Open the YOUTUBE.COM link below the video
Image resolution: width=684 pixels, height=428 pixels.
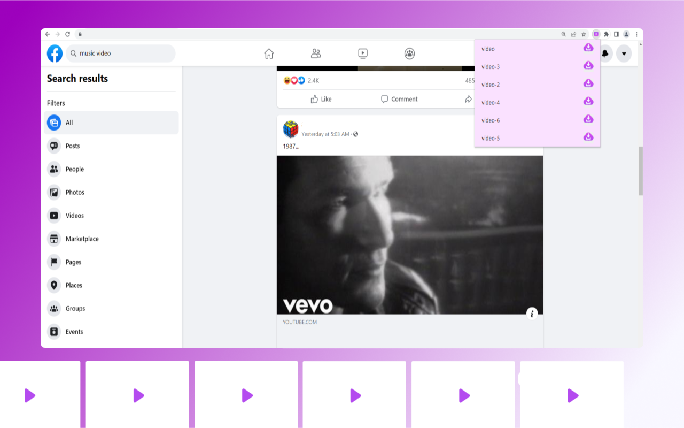pyautogui.click(x=300, y=322)
